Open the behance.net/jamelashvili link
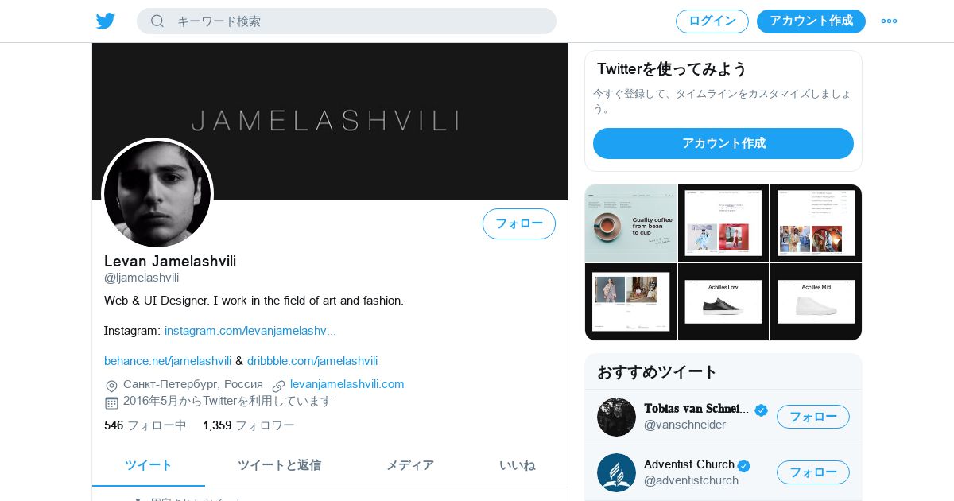The height and width of the screenshot is (501, 954). (x=168, y=361)
